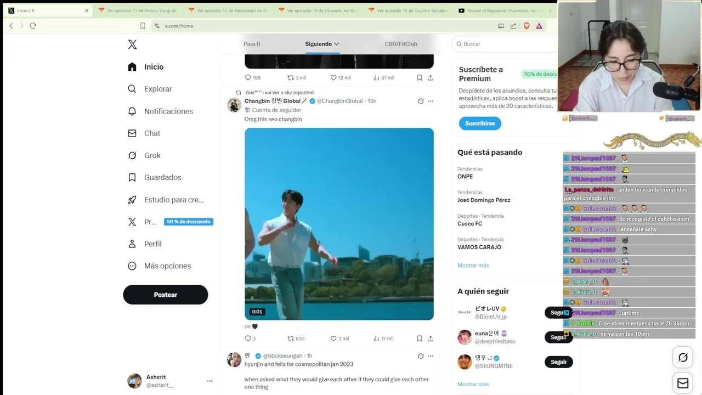The height and width of the screenshot is (395, 702).
Task: View stats of Changbin post 17 mil
Action: (x=383, y=338)
